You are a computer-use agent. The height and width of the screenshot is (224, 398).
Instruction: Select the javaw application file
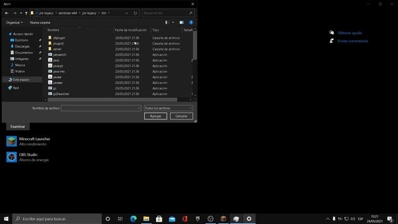(x=57, y=77)
